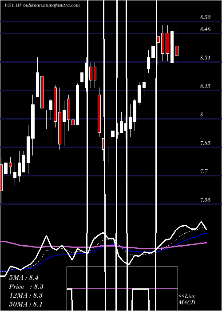Click the 8.46 price axis label
The width and height of the screenshot is (222, 311).
(205, 29)
